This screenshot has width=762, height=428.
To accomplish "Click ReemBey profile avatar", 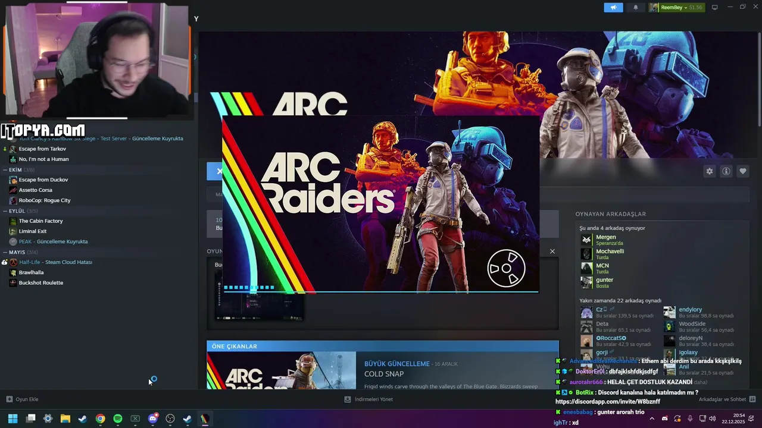I will (654, 8).
